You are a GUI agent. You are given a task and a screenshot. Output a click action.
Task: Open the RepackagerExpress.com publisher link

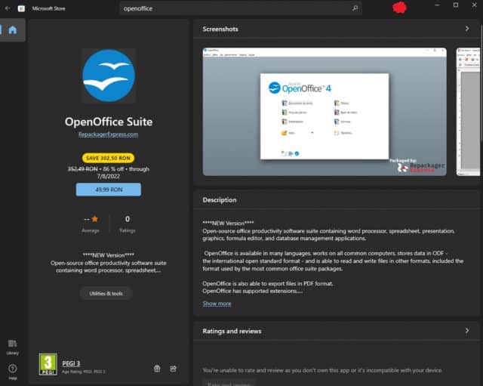[108, 134]
